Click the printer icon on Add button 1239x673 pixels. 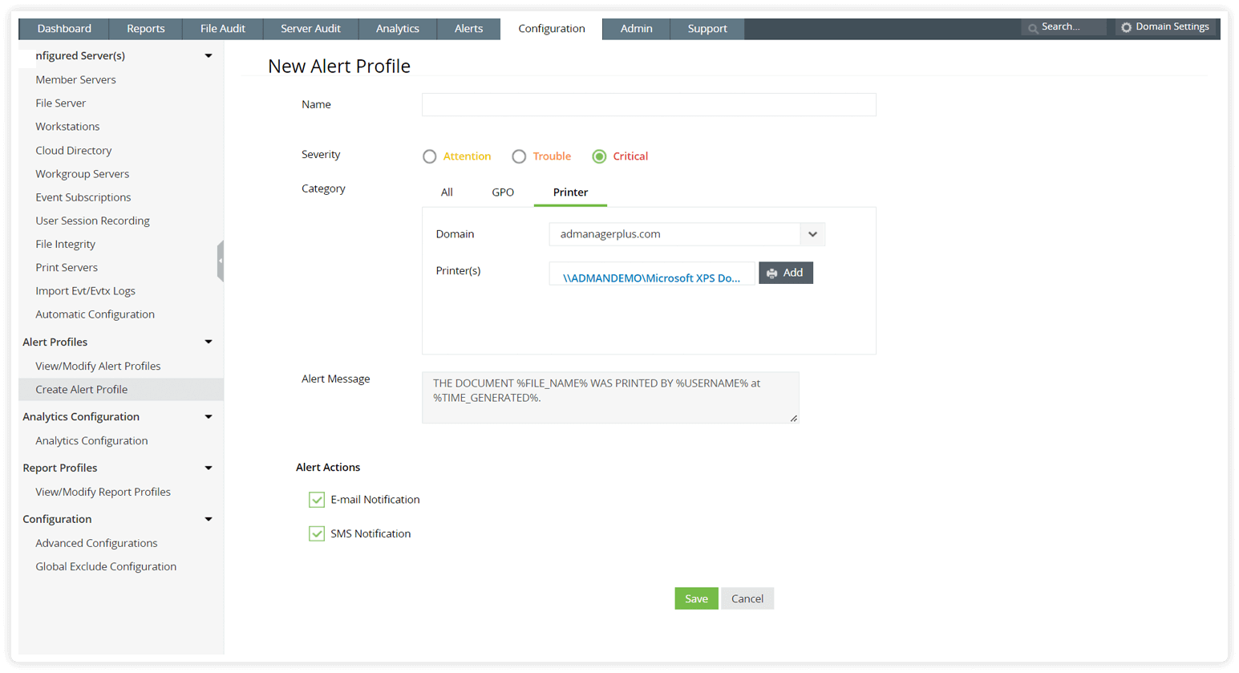click(771, 274)
